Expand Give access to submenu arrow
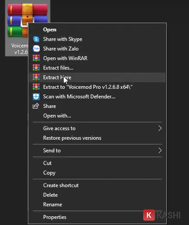 coord(160,128)
